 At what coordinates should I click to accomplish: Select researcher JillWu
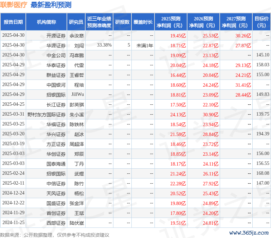pos(78,94)
